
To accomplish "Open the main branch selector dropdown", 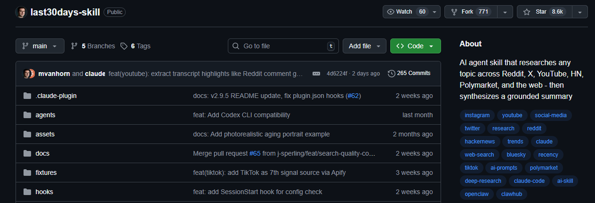I will tap(40, 46).
